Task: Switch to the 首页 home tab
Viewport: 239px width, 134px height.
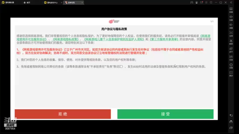Action: click(x=27, y=3)
